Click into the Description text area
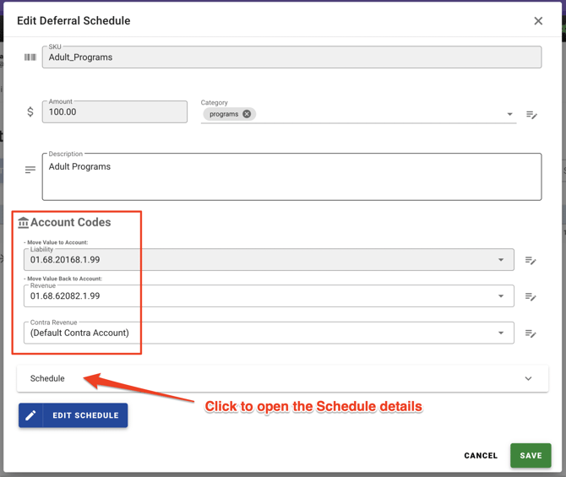Viewport: 566px width, 477px height. click(x=291, y=176)
